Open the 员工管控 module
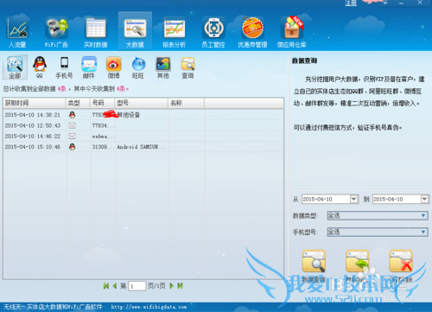Viewport: 432px width, 312px height. click(x=213, y=32)
